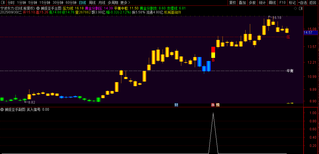
Task: Click the 标记 mark button
Action: (x=292, y=3)
